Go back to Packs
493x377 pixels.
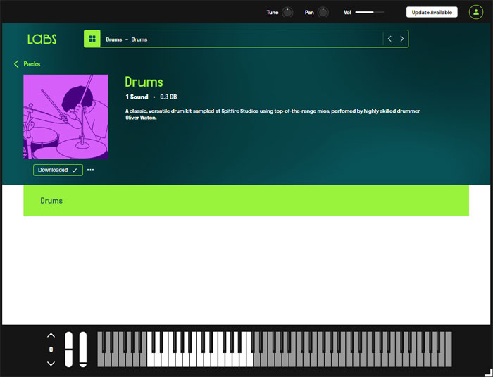tap(27, 64)
